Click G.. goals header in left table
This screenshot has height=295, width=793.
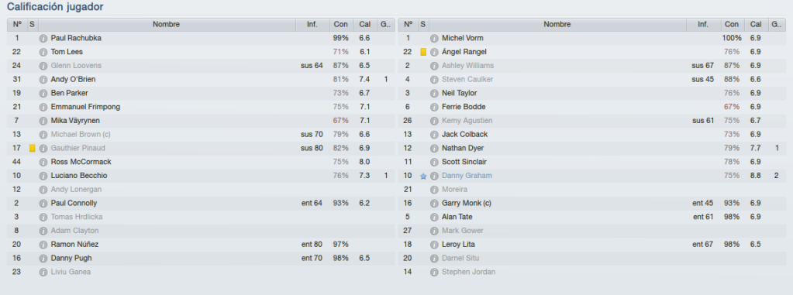tap(385, 24)
